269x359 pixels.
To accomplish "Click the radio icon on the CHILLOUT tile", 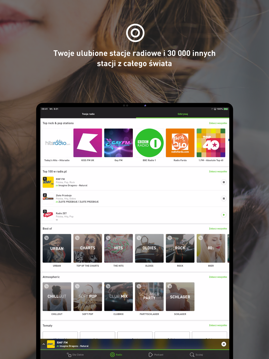I will tap(47, 286).
